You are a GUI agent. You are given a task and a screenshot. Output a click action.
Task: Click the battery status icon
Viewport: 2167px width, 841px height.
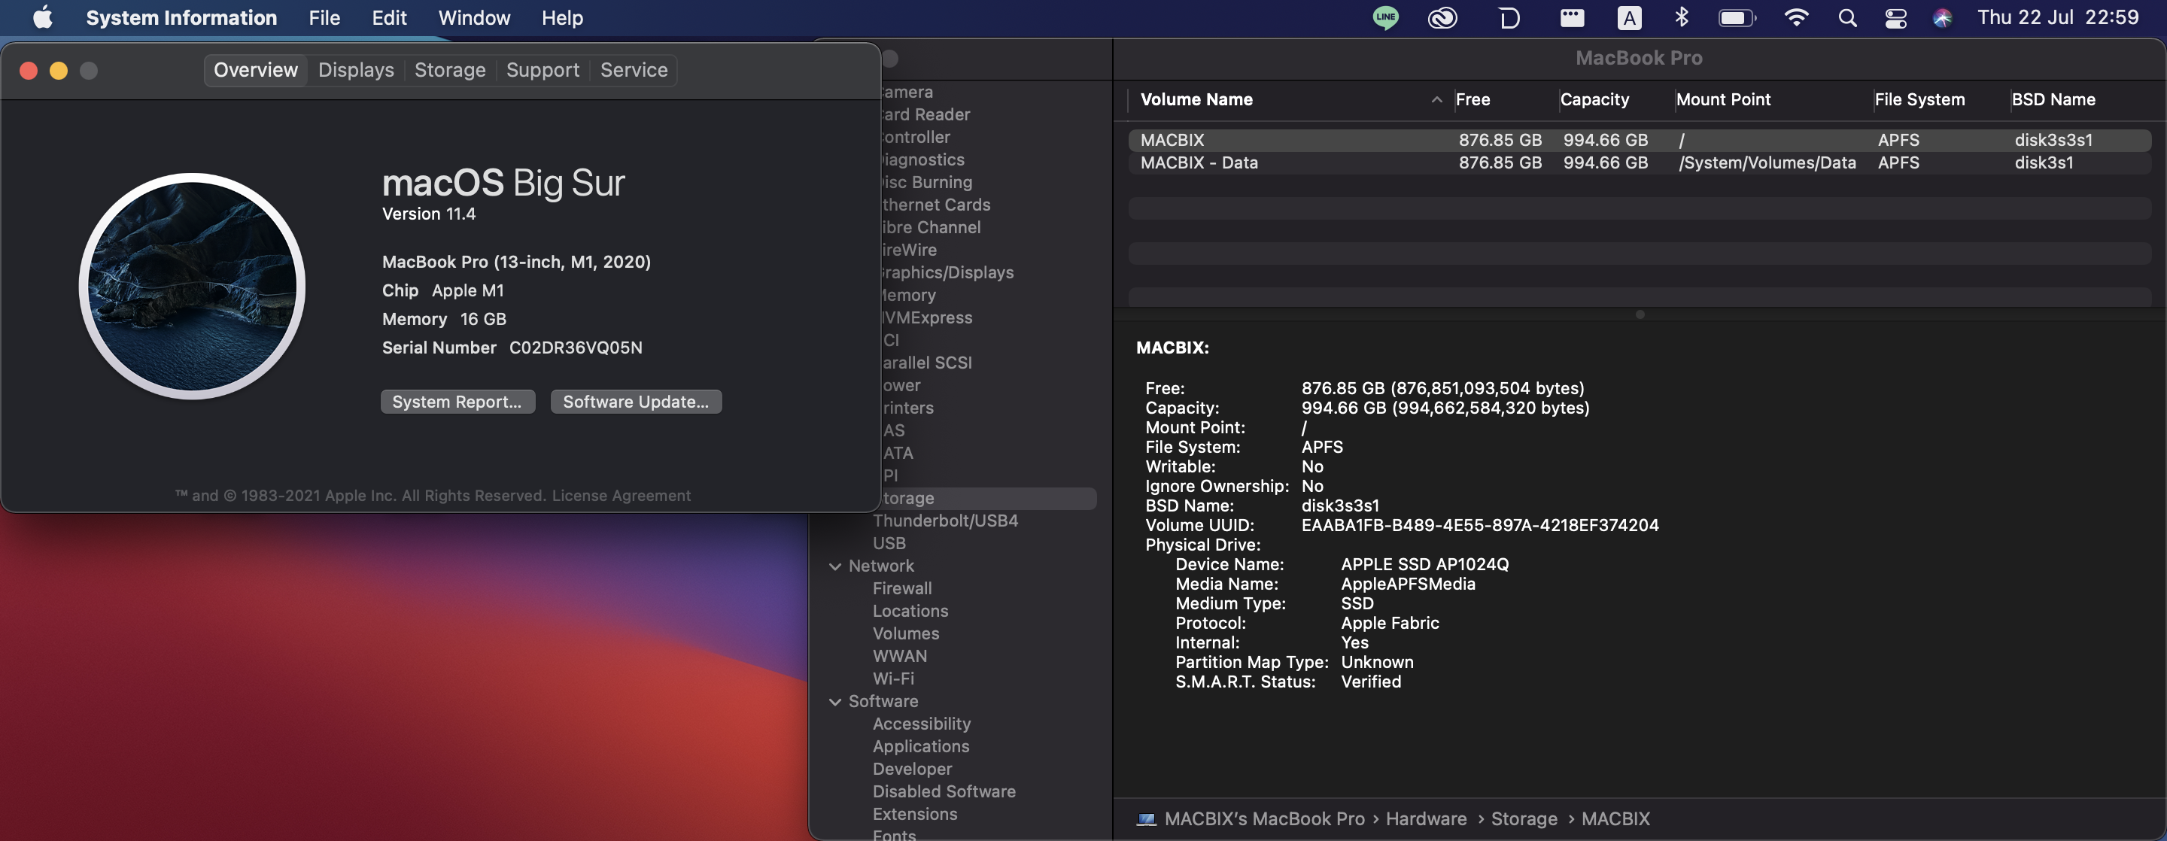click(1737, 17)
